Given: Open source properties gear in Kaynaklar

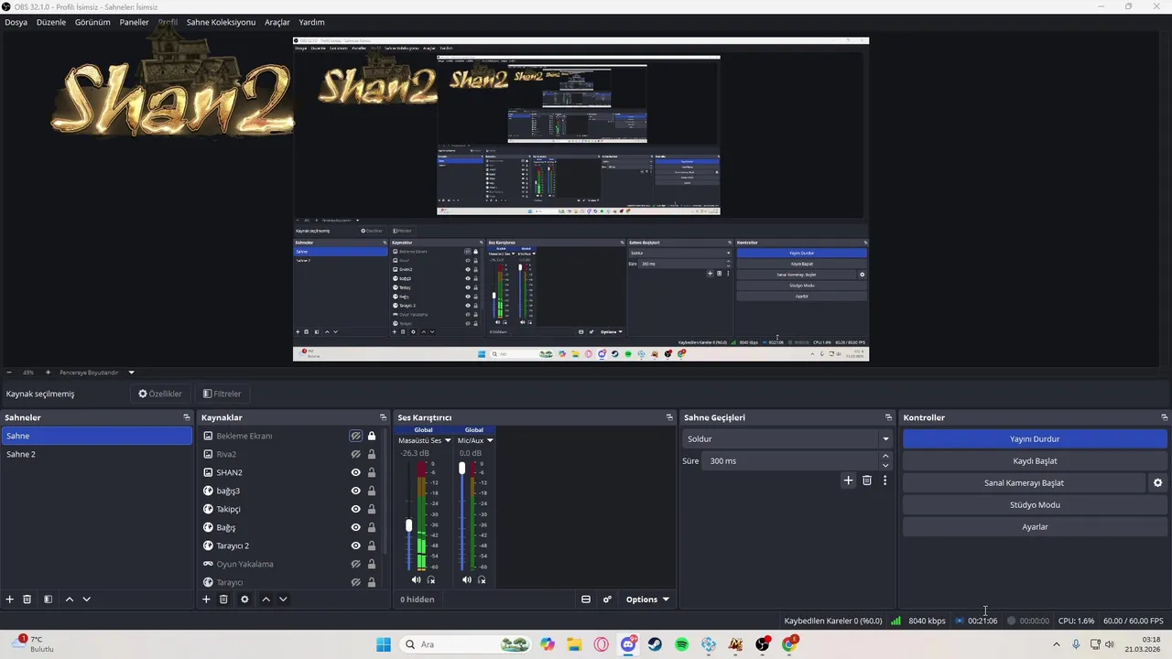Looking at the screenshot, I should (x=244, y=600).
